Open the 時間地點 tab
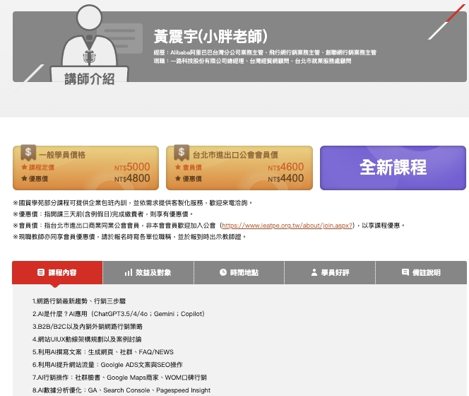 click(239, 272)
